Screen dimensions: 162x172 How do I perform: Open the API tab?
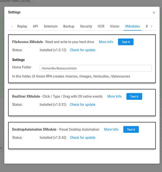tap(35, 26)
